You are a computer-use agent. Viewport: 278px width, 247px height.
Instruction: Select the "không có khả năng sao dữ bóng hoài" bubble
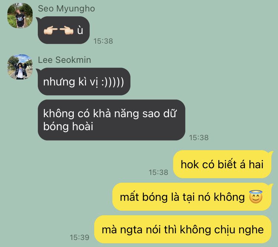112,120
